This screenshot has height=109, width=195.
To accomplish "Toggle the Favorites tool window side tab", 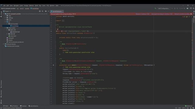I will 1,94.
